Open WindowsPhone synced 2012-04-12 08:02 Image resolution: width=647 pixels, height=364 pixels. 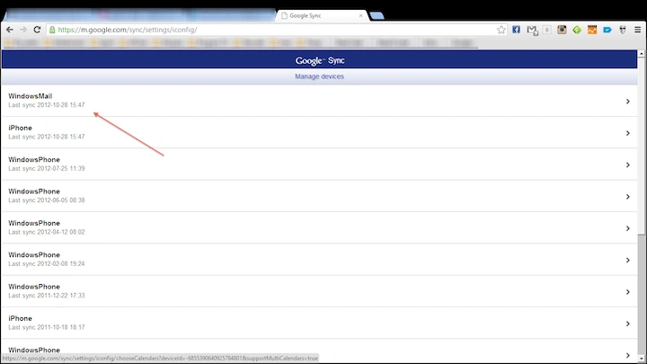[x=319, y=227]
